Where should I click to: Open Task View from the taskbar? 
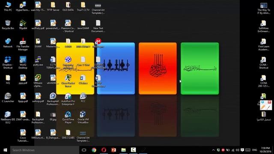point(84,150)
